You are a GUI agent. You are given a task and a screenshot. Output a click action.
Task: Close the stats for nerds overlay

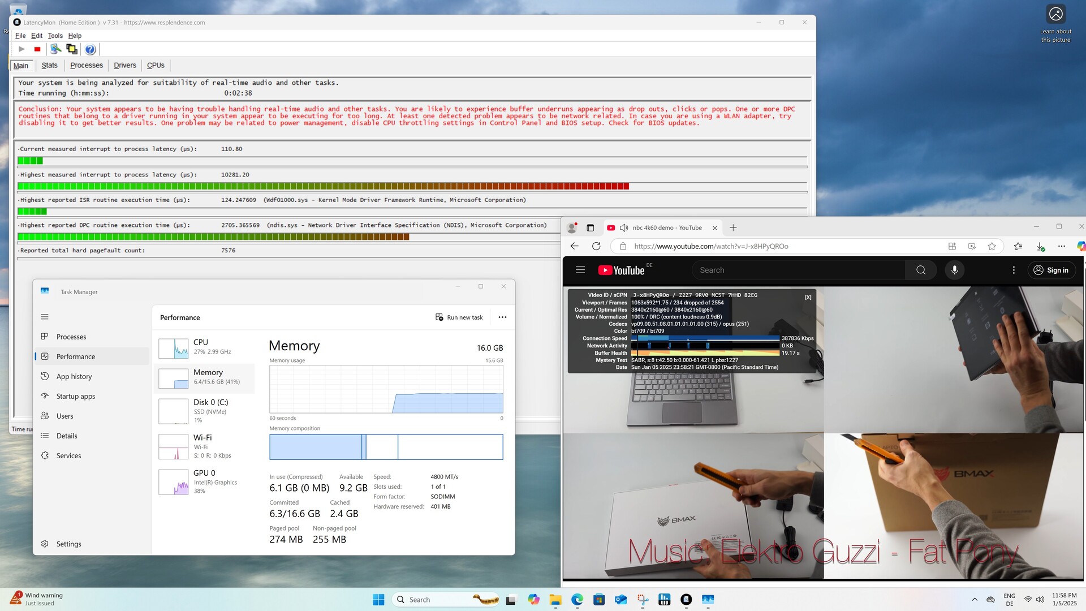pos(808,297)
